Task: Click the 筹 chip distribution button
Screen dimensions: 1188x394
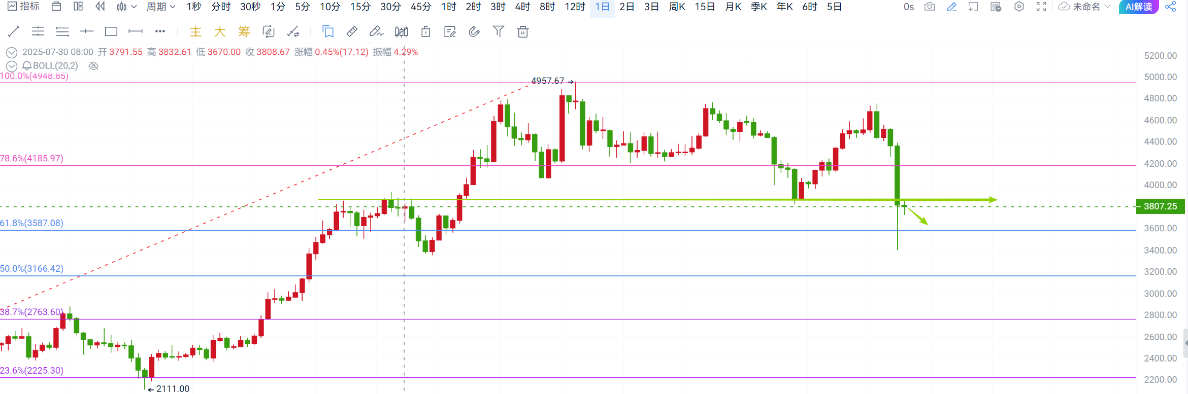Action: (244, 32)
